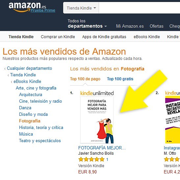Open the Diseño y moda category

33,114
